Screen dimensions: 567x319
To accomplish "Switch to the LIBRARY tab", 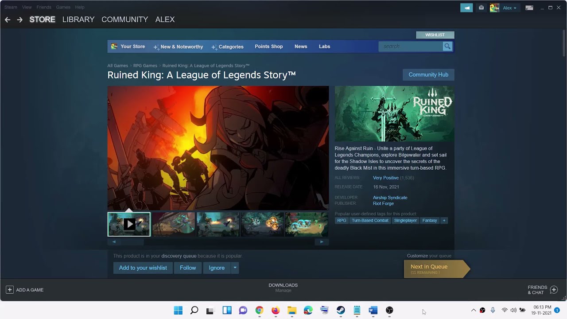I will coord(78,19).
